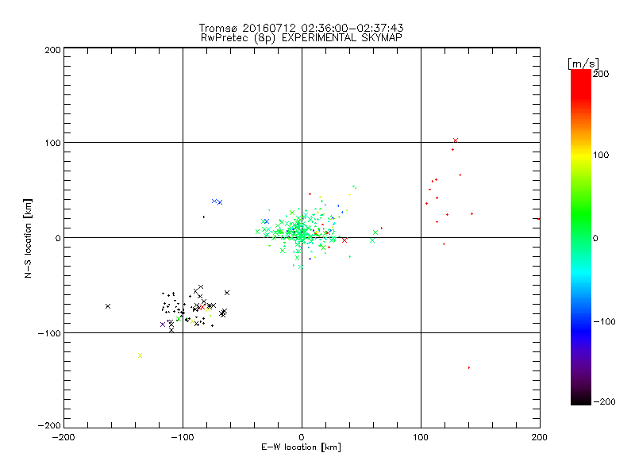Click the x-axis tick label '-100'

(x=183, y=438)
